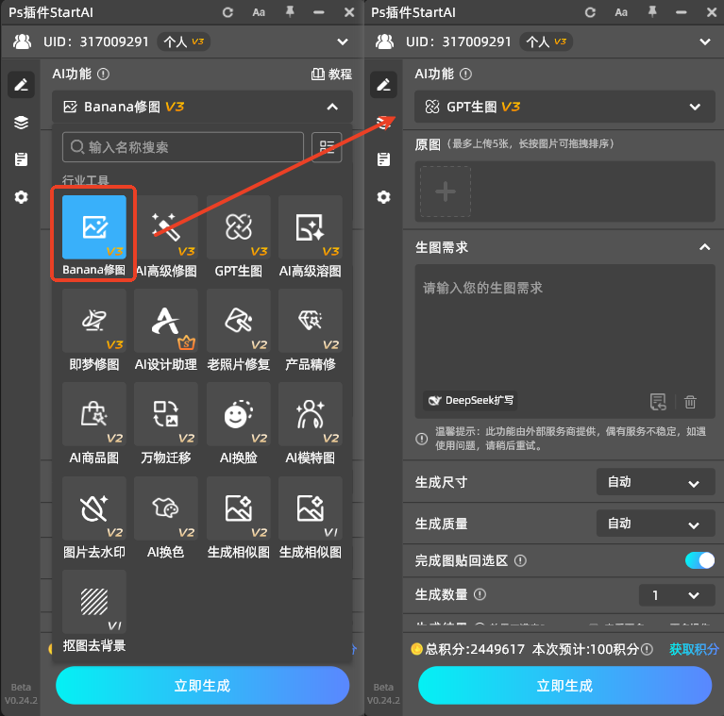Click the tool name search field

183,147
